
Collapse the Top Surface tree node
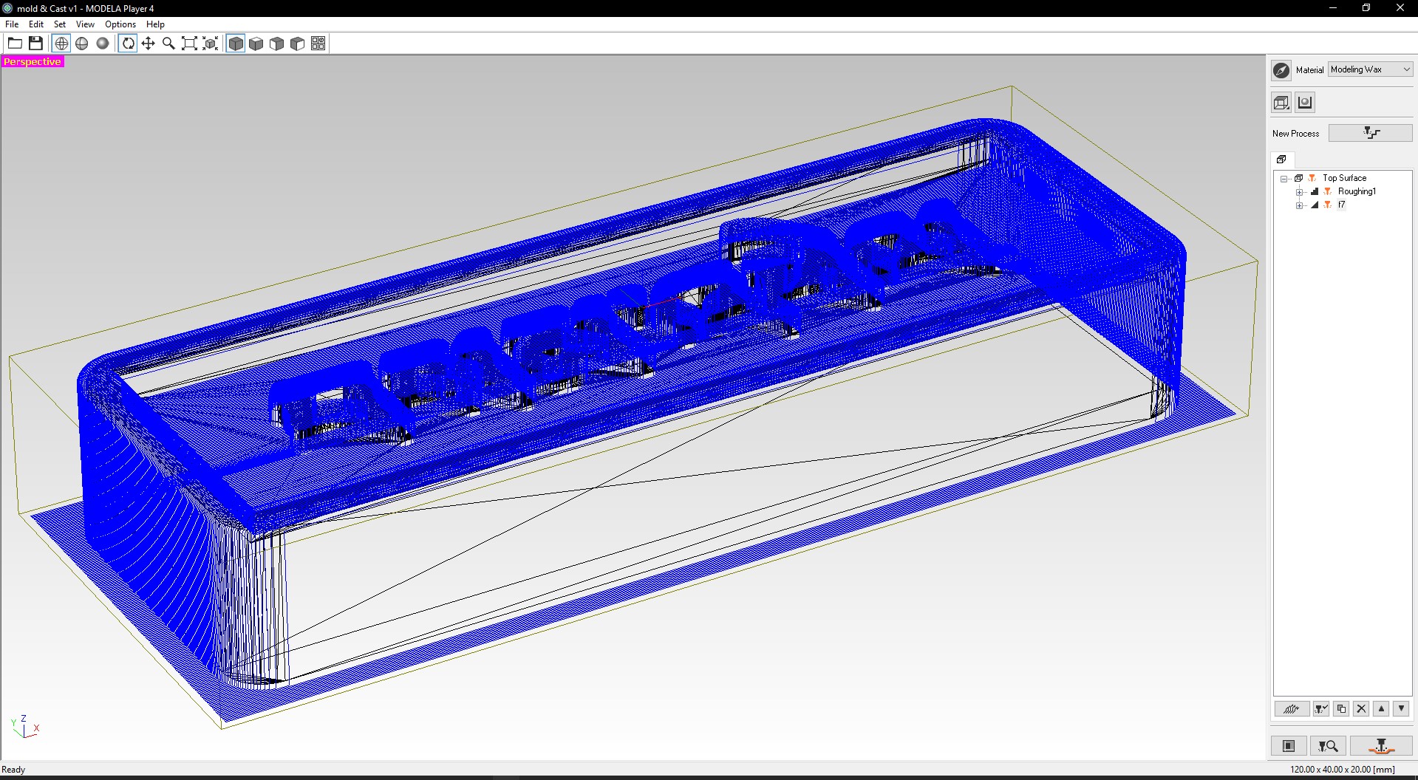(x=1284, y=179)
